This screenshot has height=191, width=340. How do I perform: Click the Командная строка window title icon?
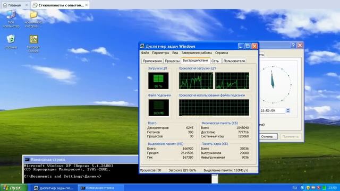pos(27,160)
